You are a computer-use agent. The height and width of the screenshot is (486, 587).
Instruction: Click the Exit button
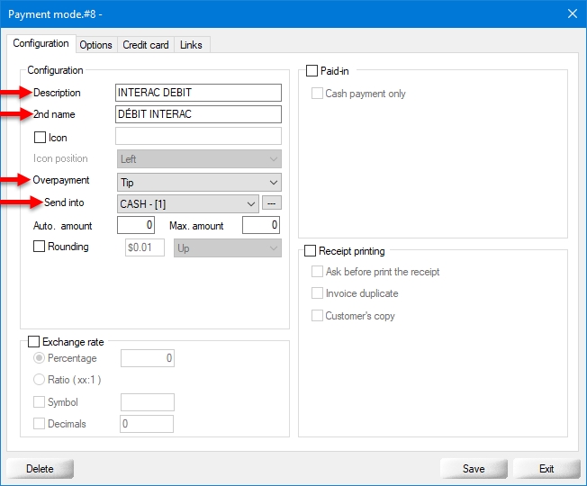pos(546,469)
